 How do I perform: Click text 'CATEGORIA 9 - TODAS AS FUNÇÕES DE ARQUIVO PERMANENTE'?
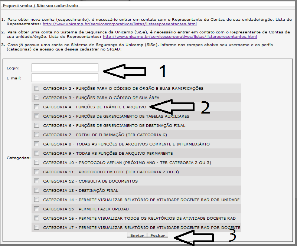coord(108,153)
